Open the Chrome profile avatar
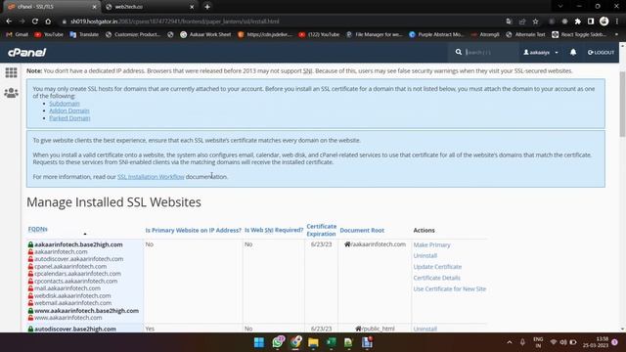This screenshot has width=626, height=352. click(604, 22)
